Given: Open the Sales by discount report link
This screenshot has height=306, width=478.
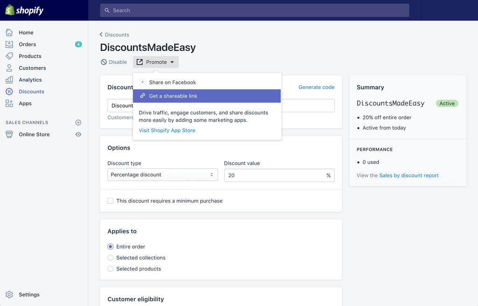Looking at the screenshot, I should (408, 175).
